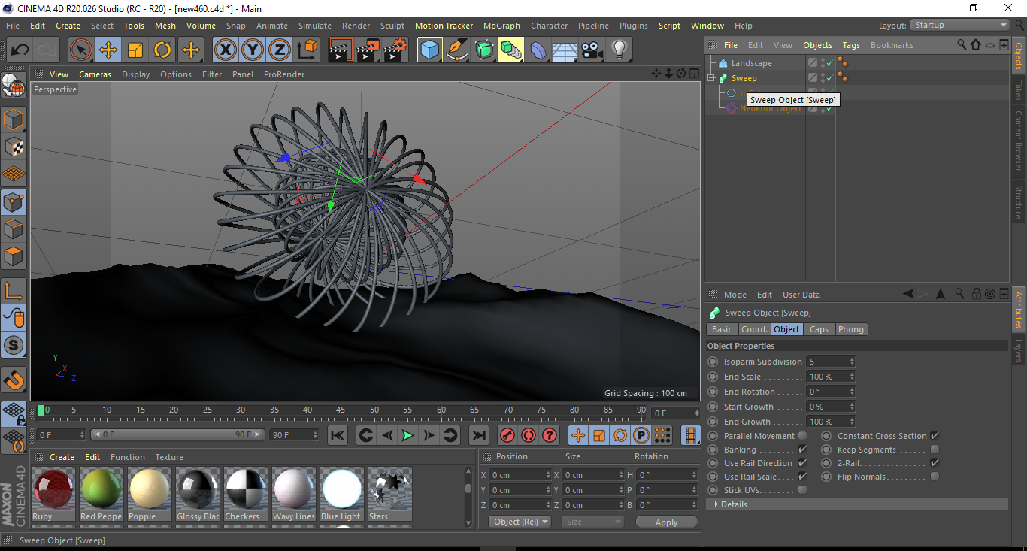Open the spline Pen tool

pos(456,50)
